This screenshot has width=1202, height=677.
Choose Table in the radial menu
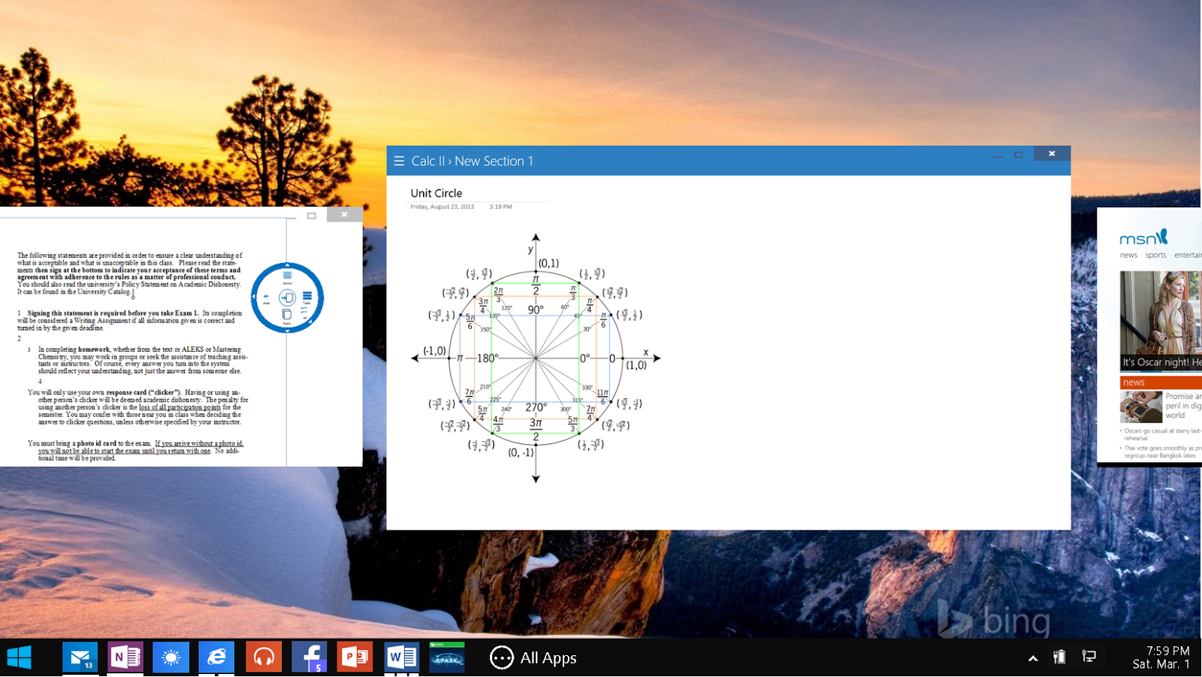(307, 298)
